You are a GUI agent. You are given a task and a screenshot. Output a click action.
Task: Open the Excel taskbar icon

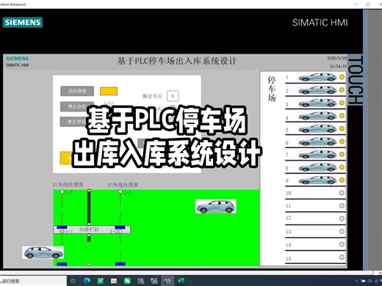click(x=181, y=281)
